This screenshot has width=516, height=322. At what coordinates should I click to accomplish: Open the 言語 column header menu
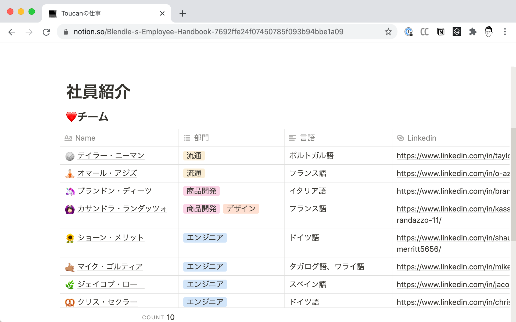(307, 138)
